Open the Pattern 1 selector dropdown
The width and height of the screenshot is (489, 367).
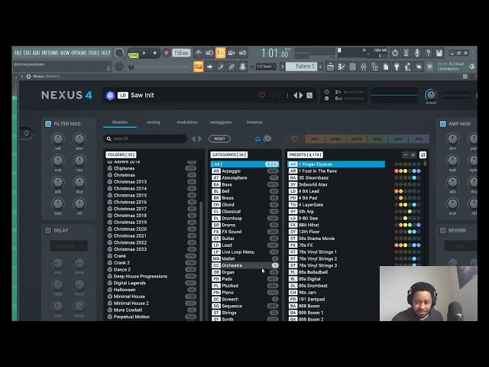[302, 67]
